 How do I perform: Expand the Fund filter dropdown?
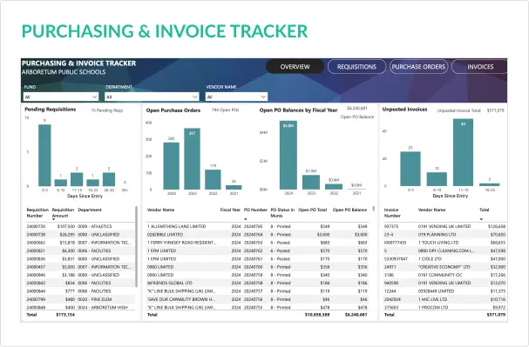pos(61,97)
